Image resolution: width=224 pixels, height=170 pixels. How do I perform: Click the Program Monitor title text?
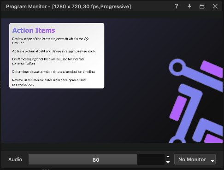[x=68, y=6]
